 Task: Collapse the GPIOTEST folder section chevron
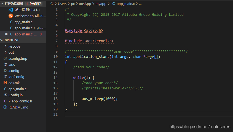(x=2, y=40)
